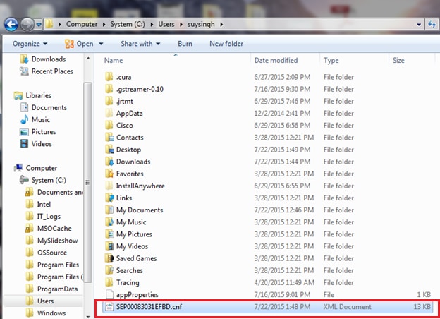The width and height of the screenshot is (440, 319).
Task: Click the AppData folder icon
Action: [x=109, y=113]
